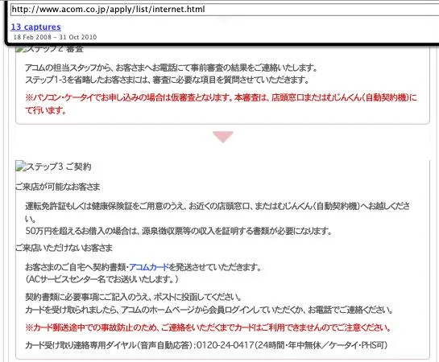
Task: Click the カードを受け取られましたら sentence
Action: pos(209,310)
